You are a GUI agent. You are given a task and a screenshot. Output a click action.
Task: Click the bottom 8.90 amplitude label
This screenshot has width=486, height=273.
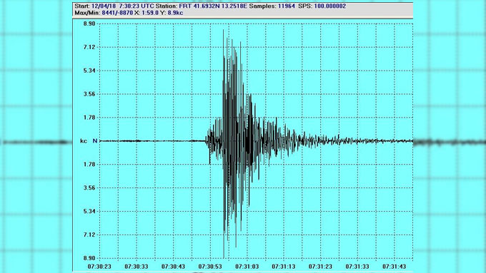tap(89, 258)
